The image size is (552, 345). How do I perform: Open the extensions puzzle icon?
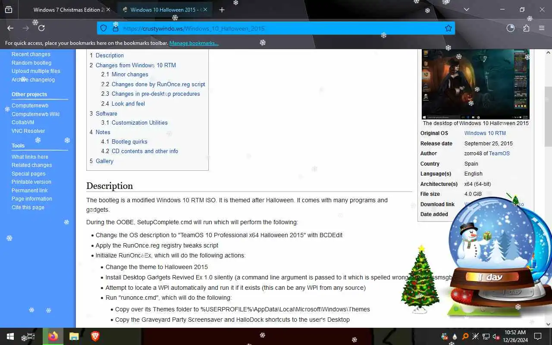(x=526, y=28)
